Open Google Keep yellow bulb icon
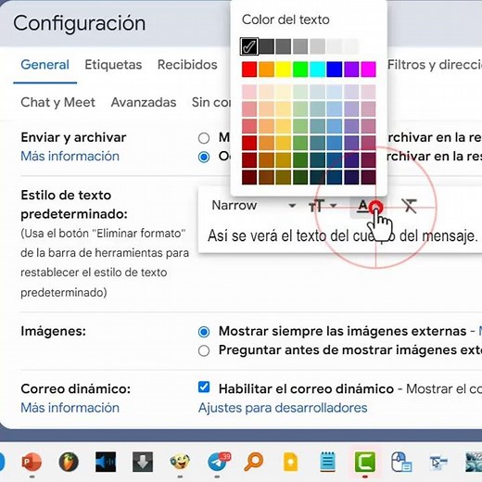The width and height of the screenshot is (482, 482). click(291, 462)
